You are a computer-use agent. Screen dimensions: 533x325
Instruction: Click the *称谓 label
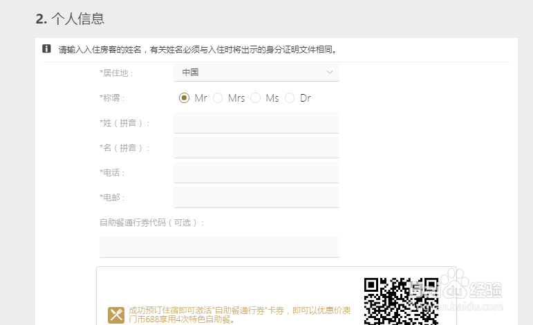[112, 98]
